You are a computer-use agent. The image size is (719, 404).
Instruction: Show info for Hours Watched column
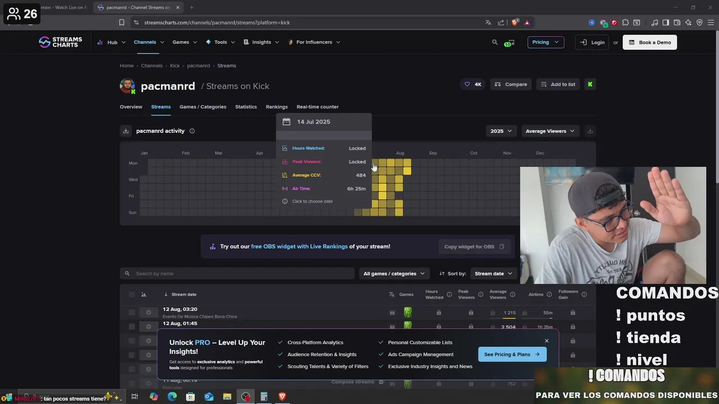coord(449,295)
